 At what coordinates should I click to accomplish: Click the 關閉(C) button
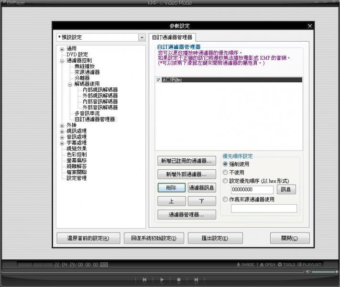click(x=290, y=238)
